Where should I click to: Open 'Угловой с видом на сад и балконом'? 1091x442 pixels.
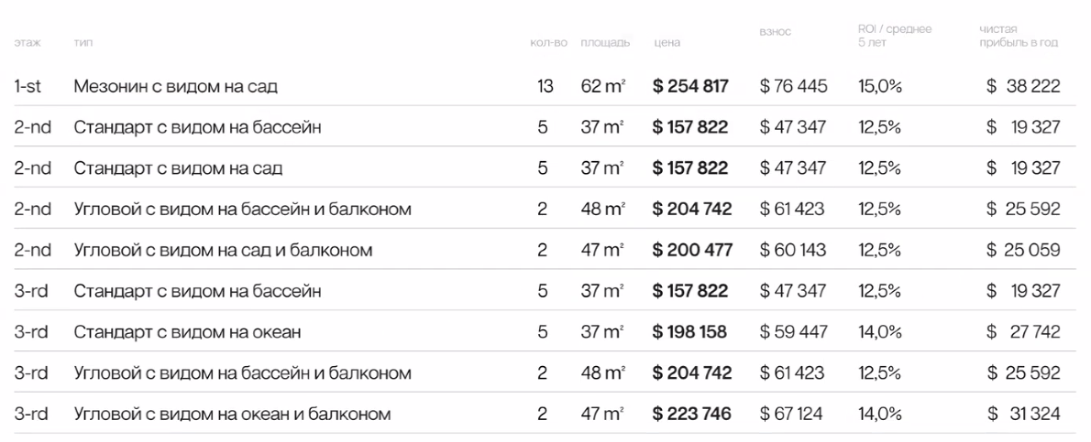(x=223, y=251)
